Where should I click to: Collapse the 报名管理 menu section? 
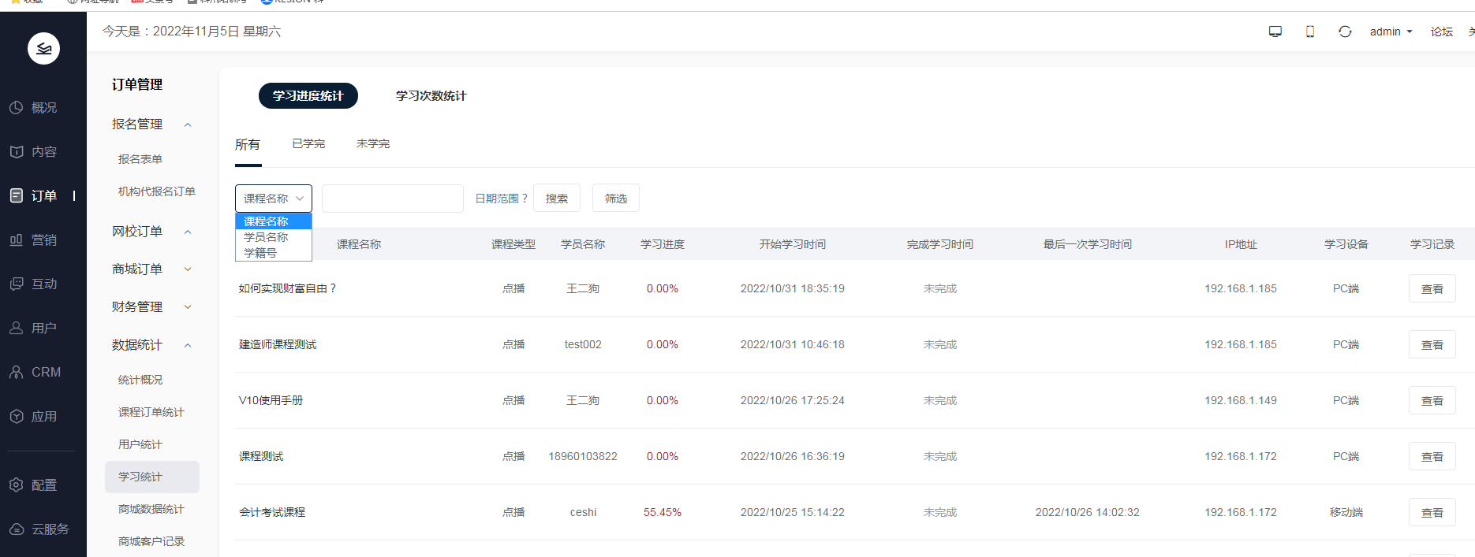(x=188, y=124)
